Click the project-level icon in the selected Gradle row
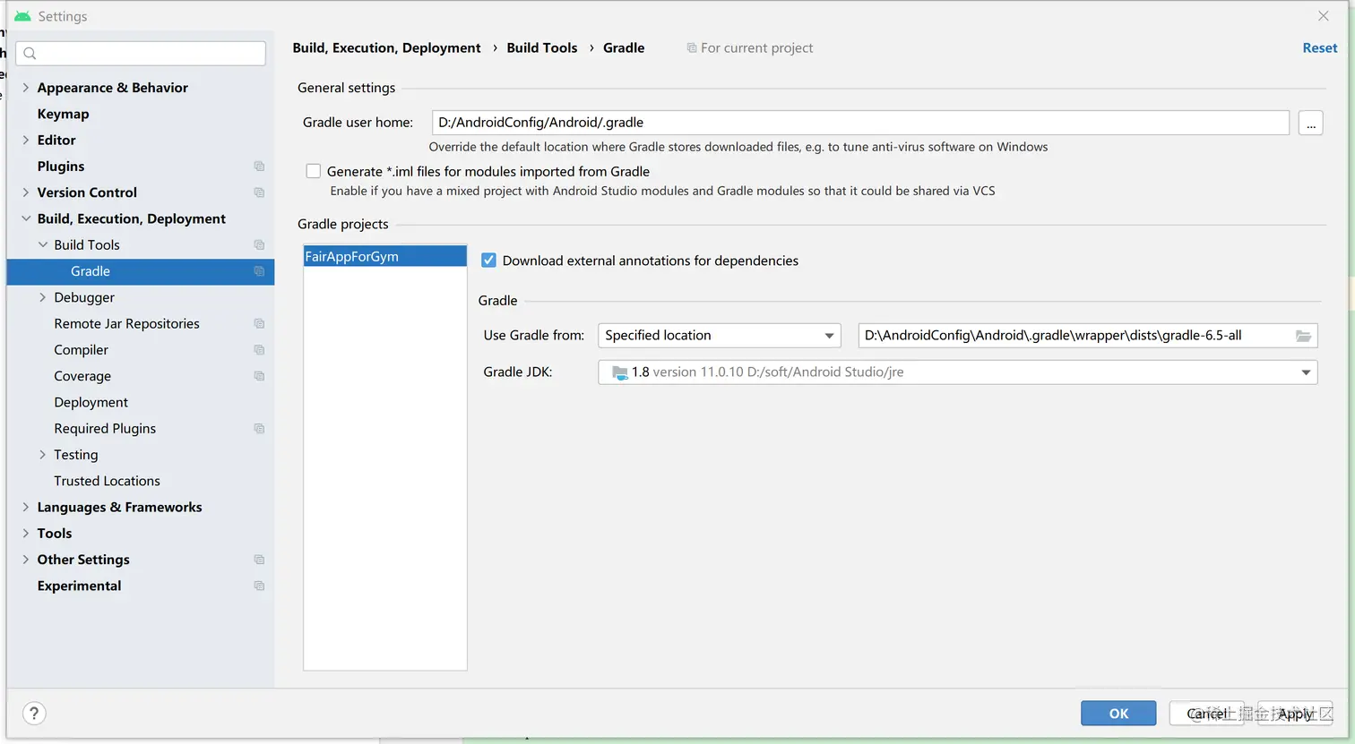 [x=259, y=271]
